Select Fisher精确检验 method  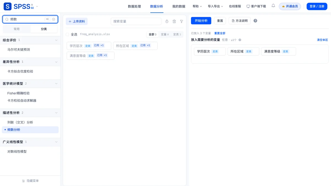coord(18,93)
